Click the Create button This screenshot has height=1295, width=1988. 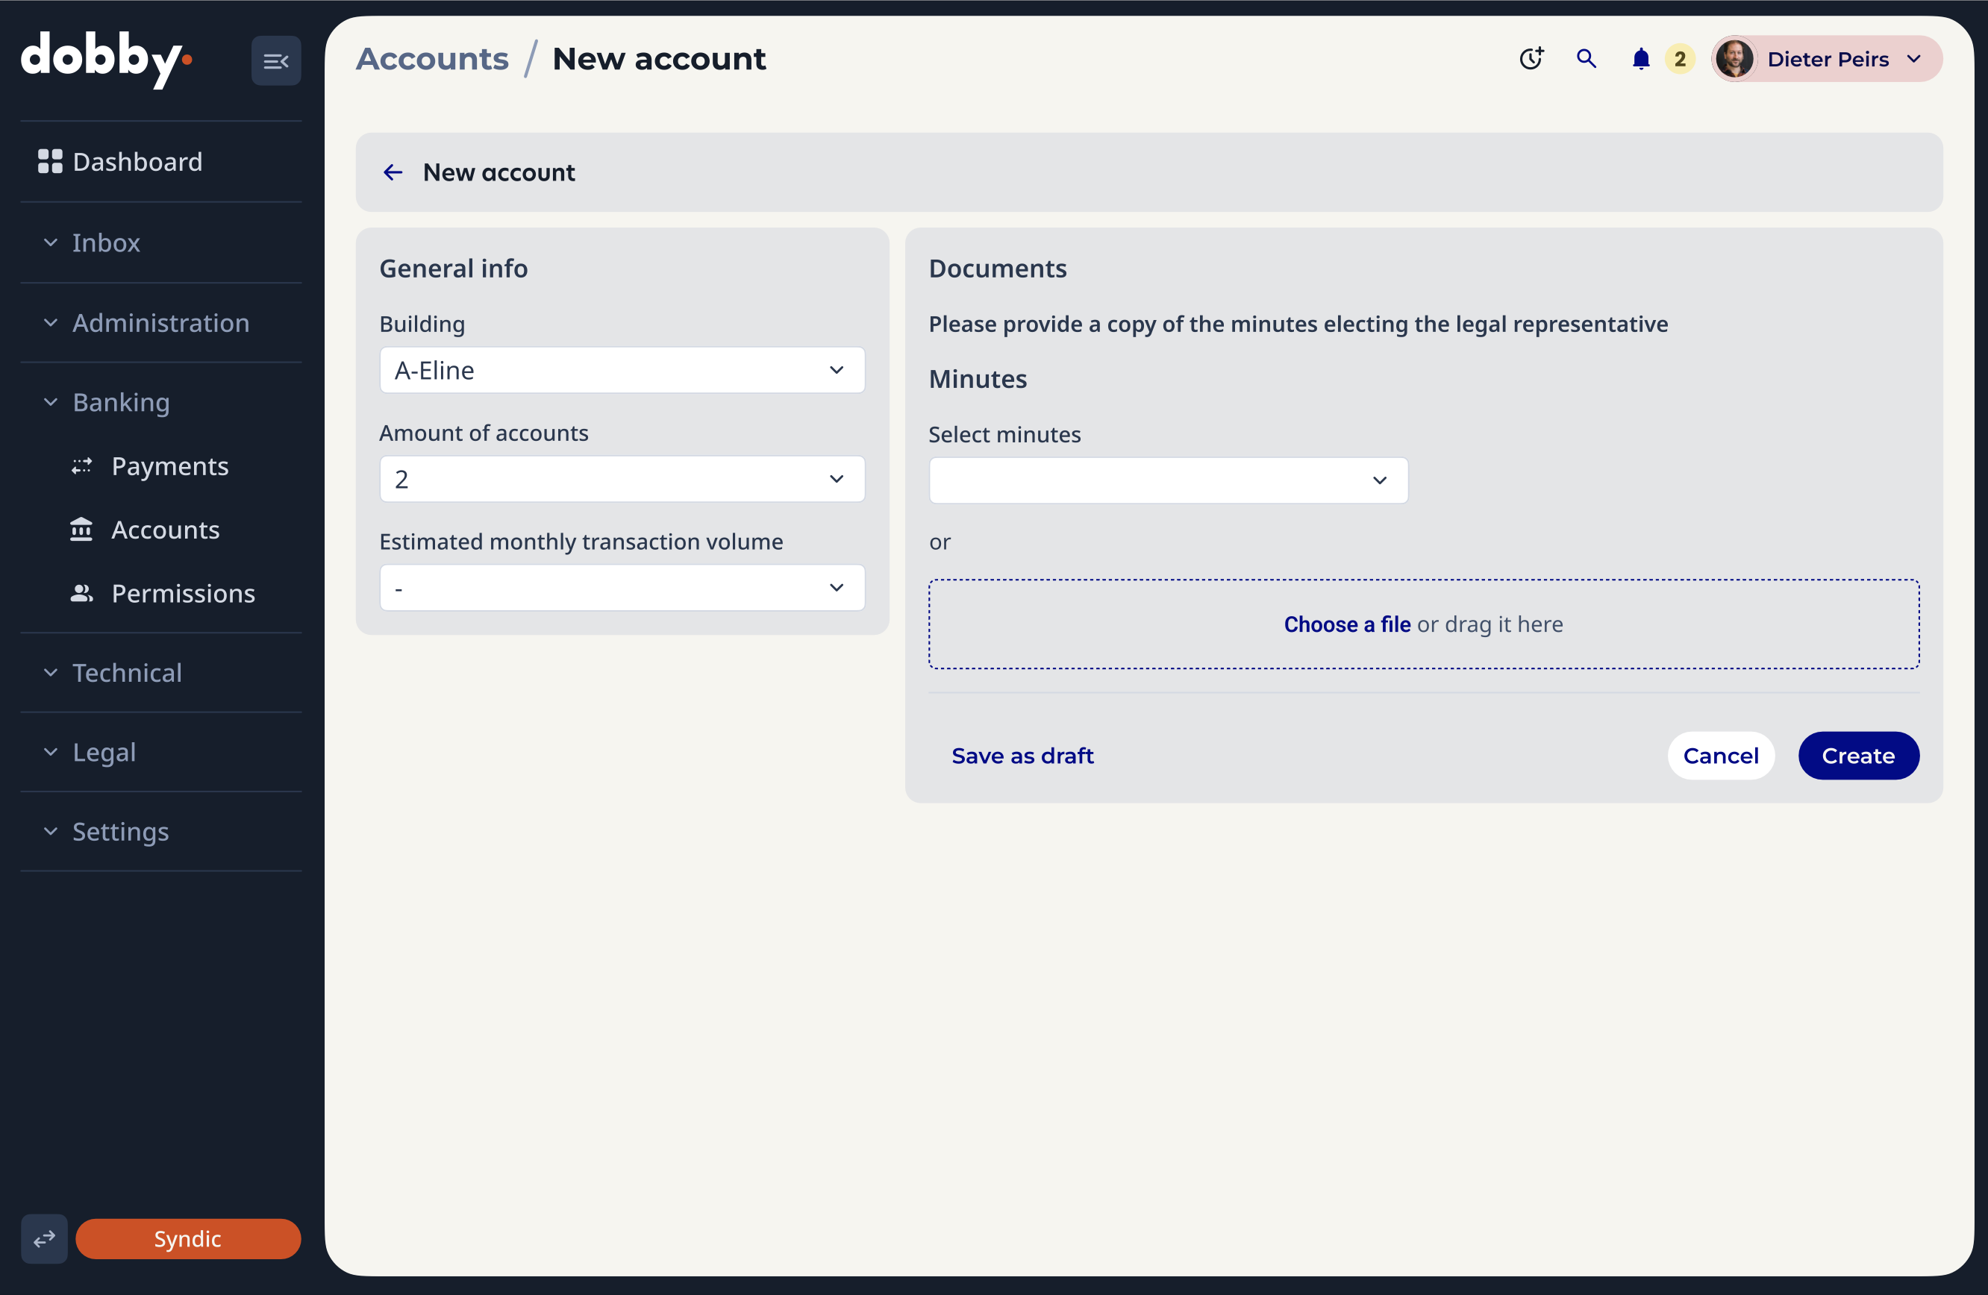[1857, 756]
